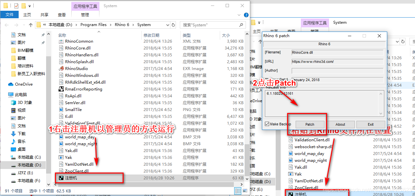
Task: Select RhinoSplash.dll file row
Action: (x=151, y=62)
